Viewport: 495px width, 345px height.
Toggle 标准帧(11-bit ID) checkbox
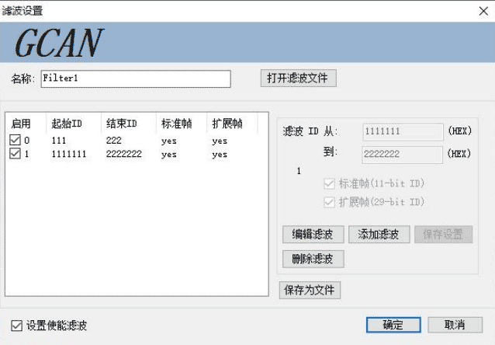tap(329, 184)
